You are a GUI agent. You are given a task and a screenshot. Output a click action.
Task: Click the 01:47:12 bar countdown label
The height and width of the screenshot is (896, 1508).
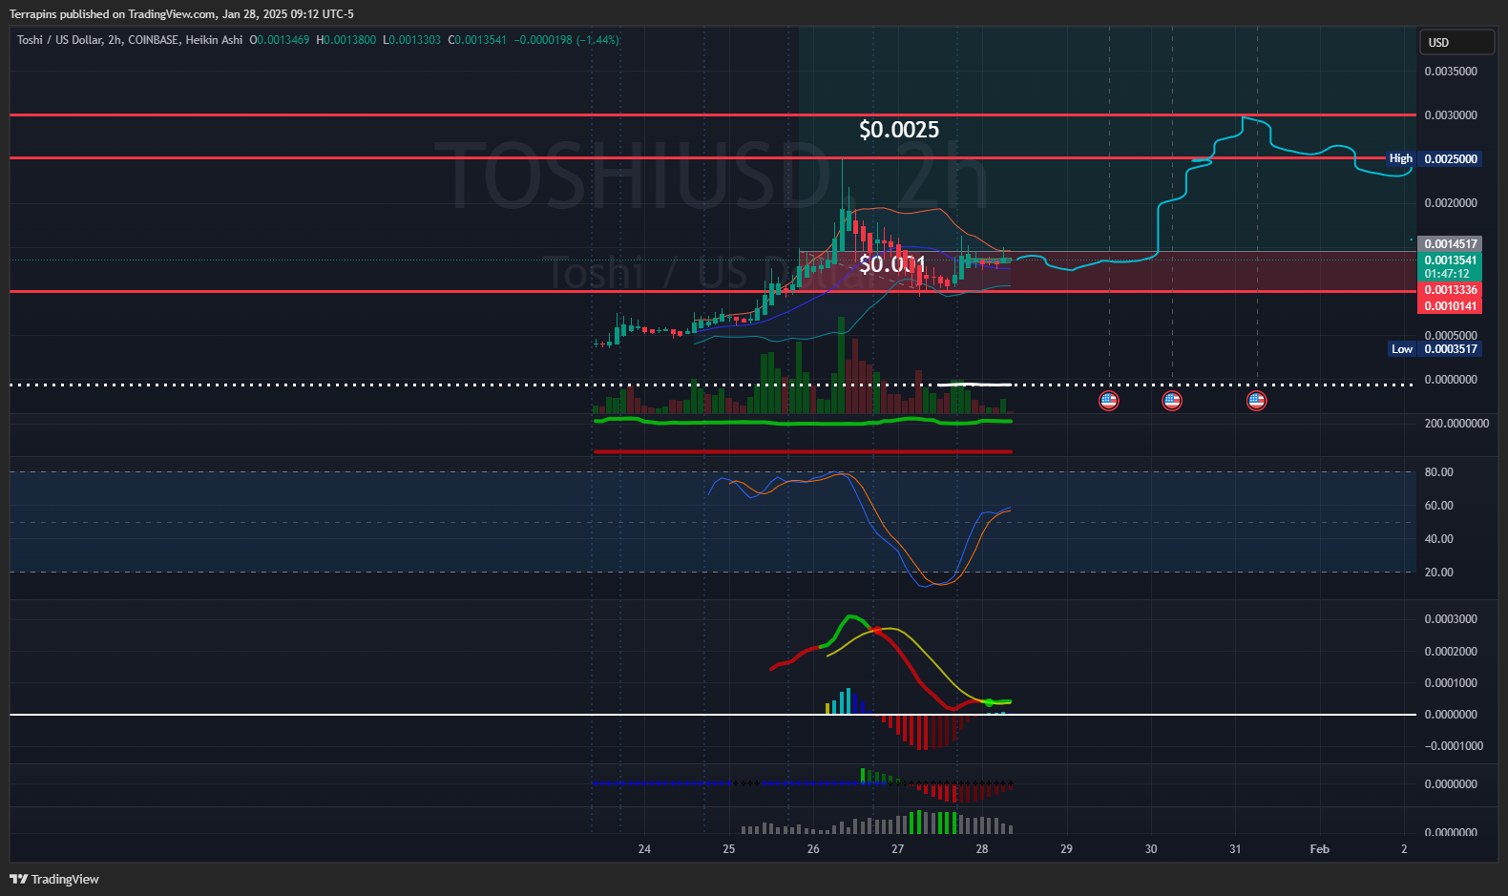coord(1447,274)
